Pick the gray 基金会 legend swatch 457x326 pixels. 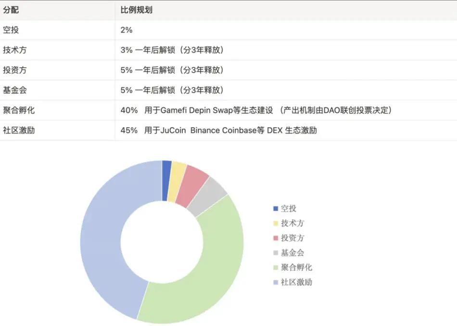click(x=276, y=253)
